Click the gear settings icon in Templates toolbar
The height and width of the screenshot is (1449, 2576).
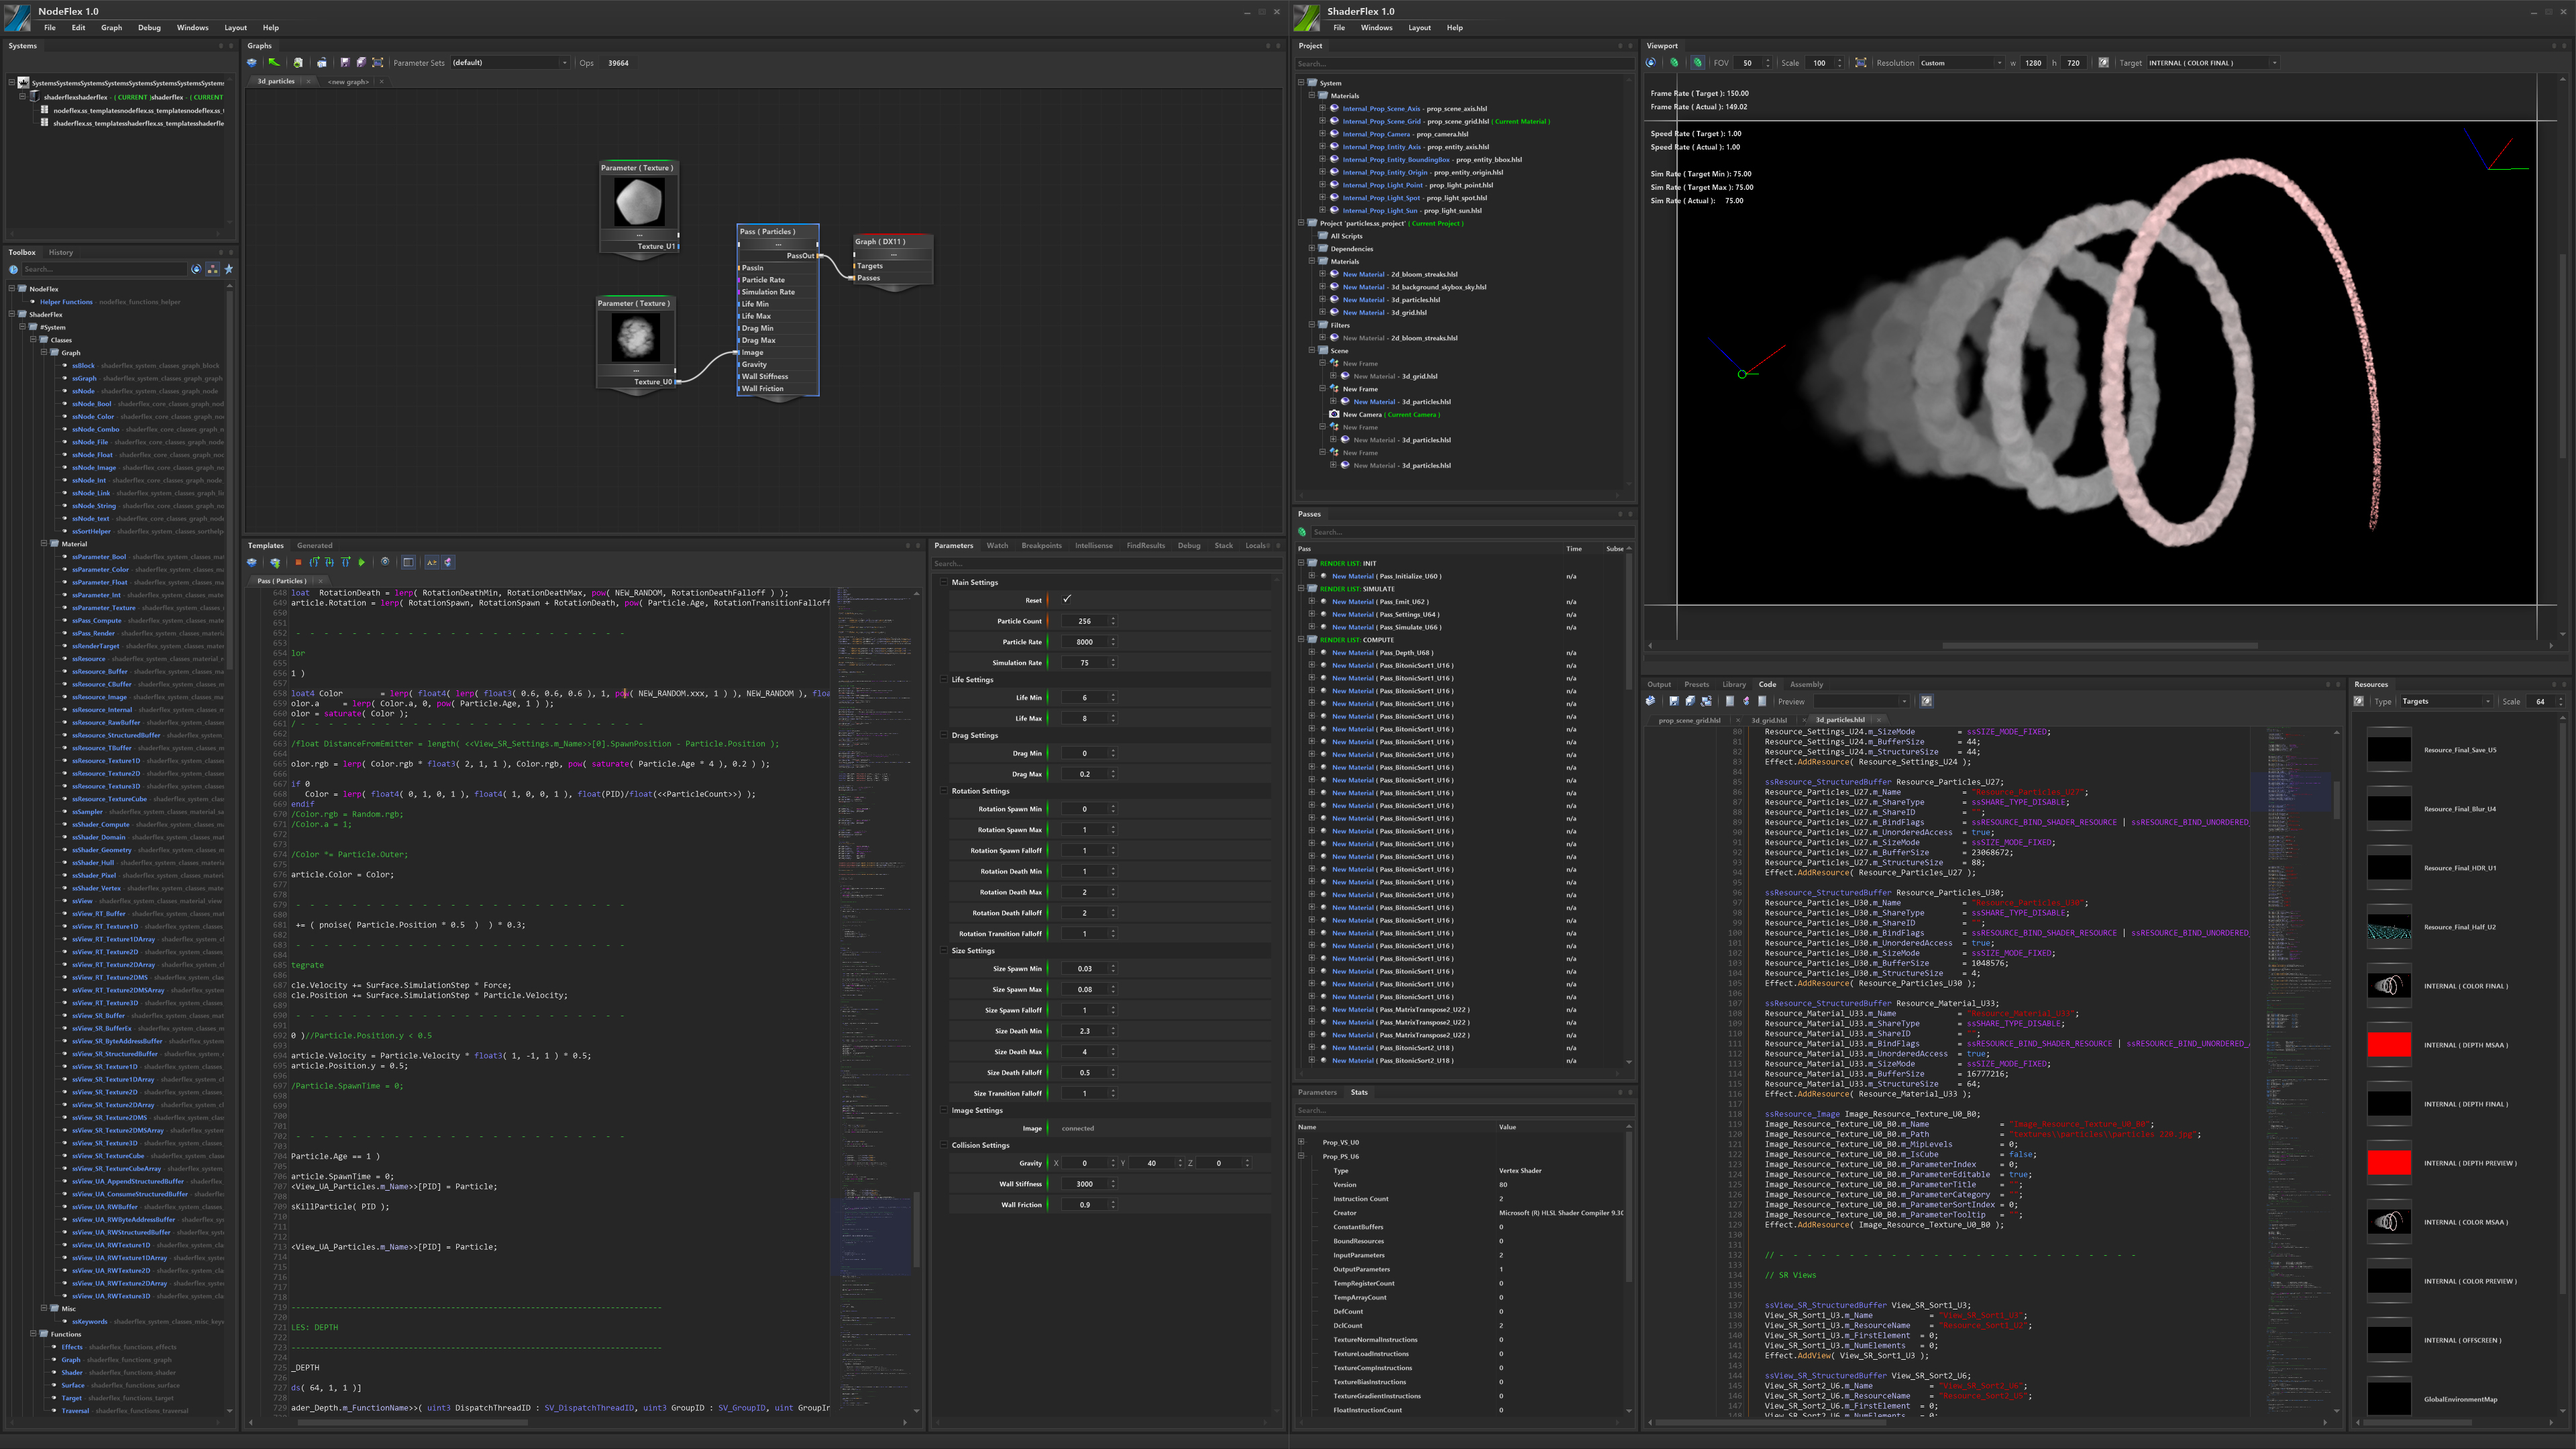click(385, 562)
